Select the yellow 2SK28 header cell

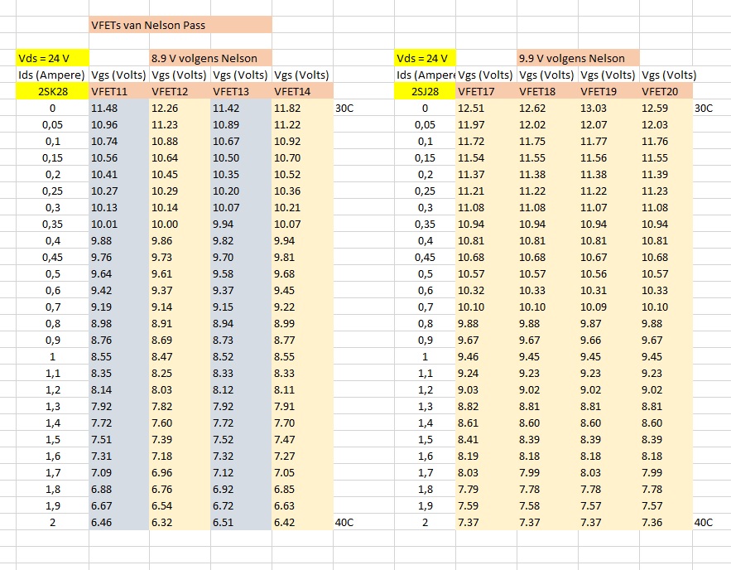[x=52, y=91]
